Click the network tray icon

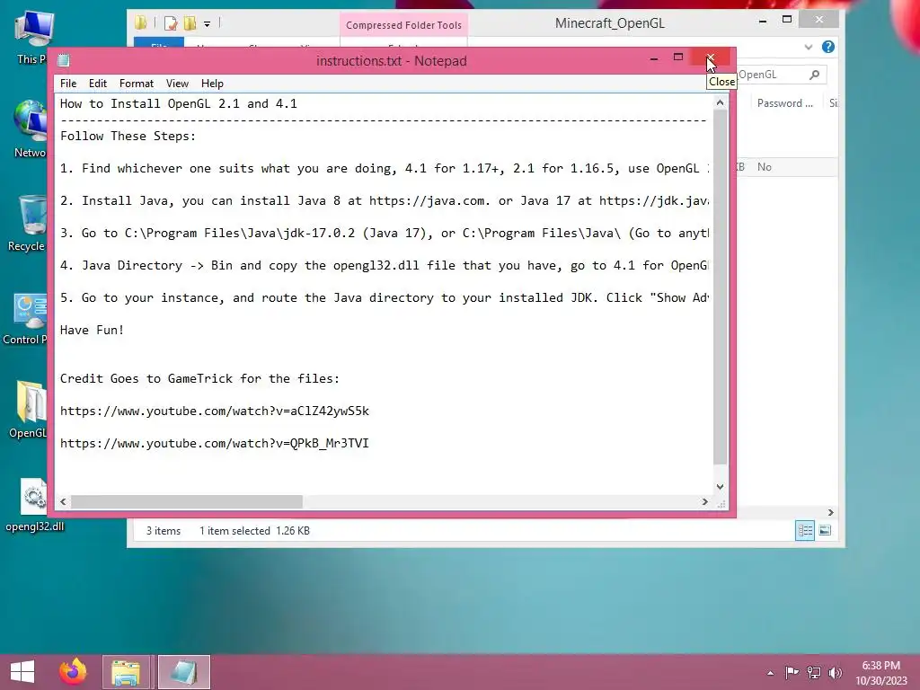(814, 672)
